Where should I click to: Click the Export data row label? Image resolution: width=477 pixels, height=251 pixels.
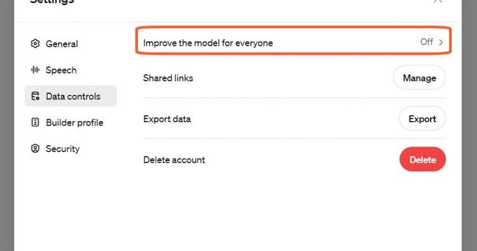[167, 119]
